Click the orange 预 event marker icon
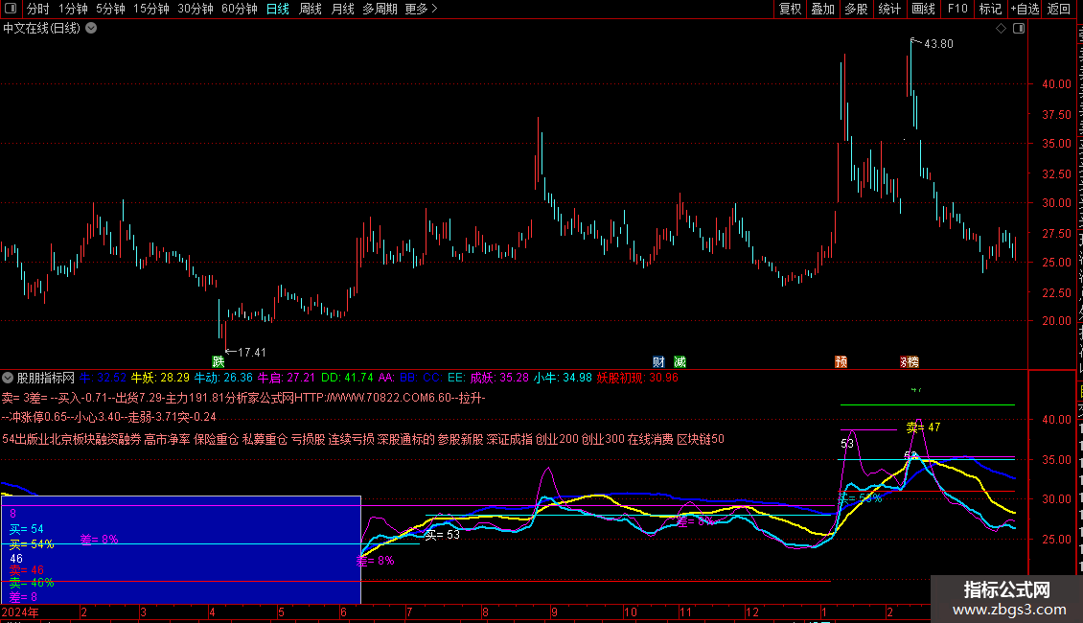 pos(841,361)
